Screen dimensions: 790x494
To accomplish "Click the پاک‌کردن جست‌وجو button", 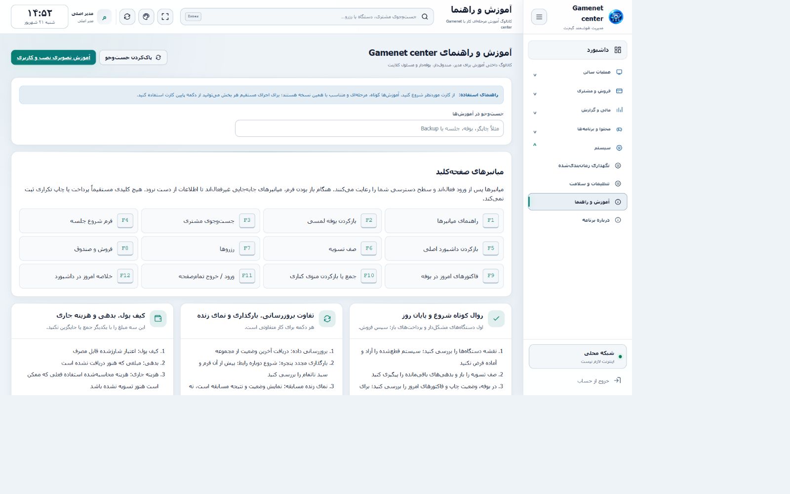I will 133,57.
